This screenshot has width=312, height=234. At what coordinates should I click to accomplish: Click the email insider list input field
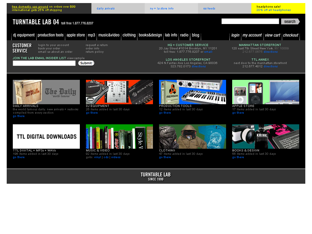tap(44, 63)
